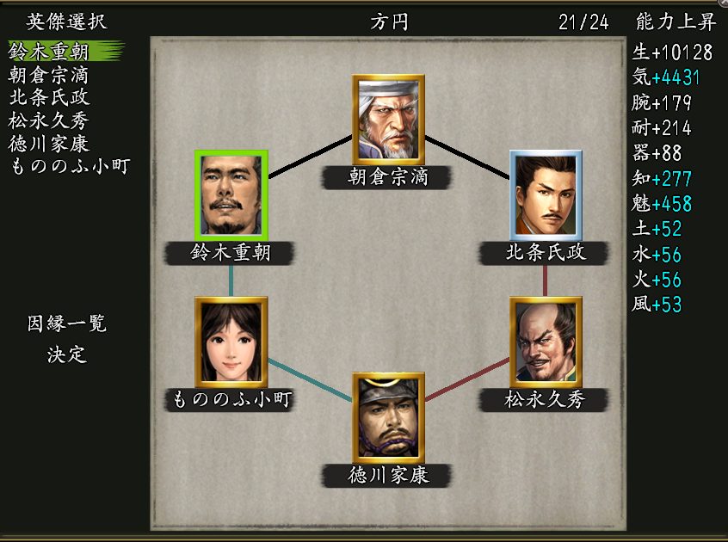728x542 pixels.
Task: Click the 生+10128 stat entry
Action: pos(672,52)
